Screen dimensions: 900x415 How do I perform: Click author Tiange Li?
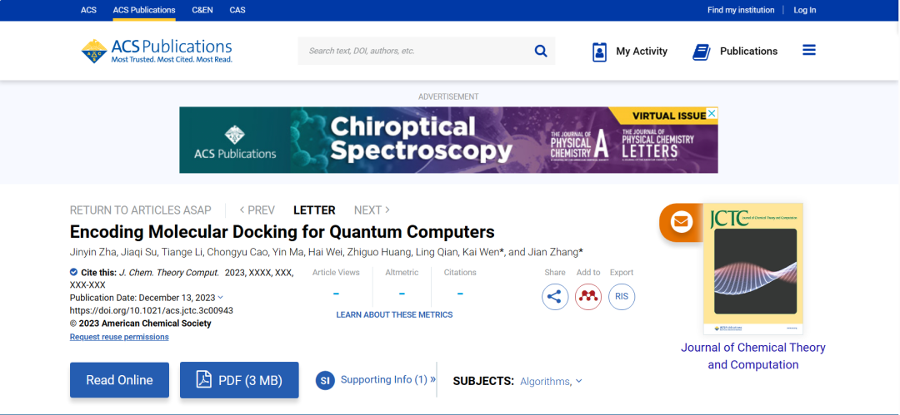click(182, 252)
